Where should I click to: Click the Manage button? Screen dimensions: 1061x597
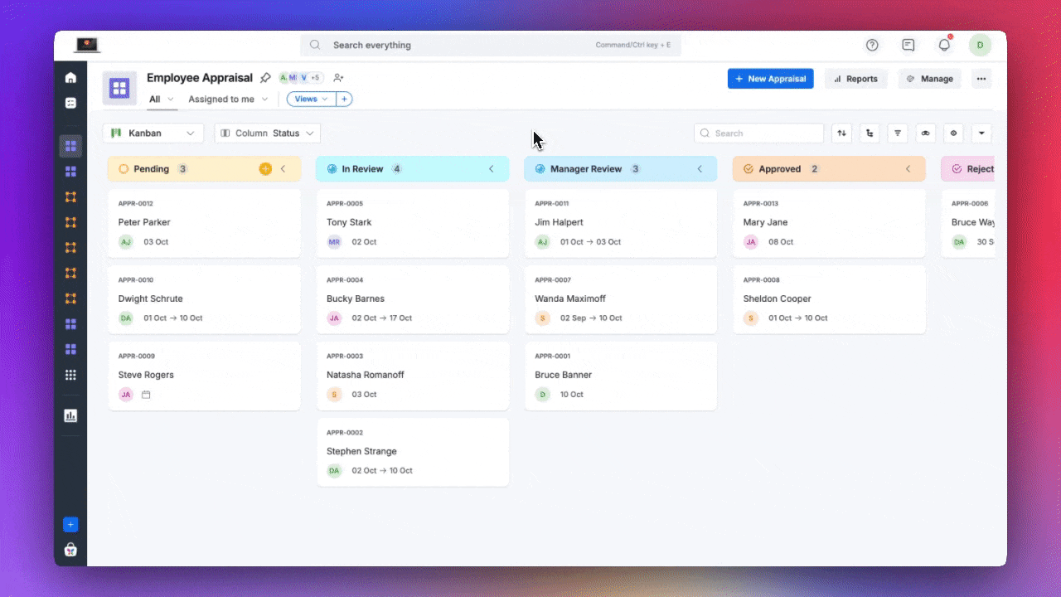click(x=929, y=79)
